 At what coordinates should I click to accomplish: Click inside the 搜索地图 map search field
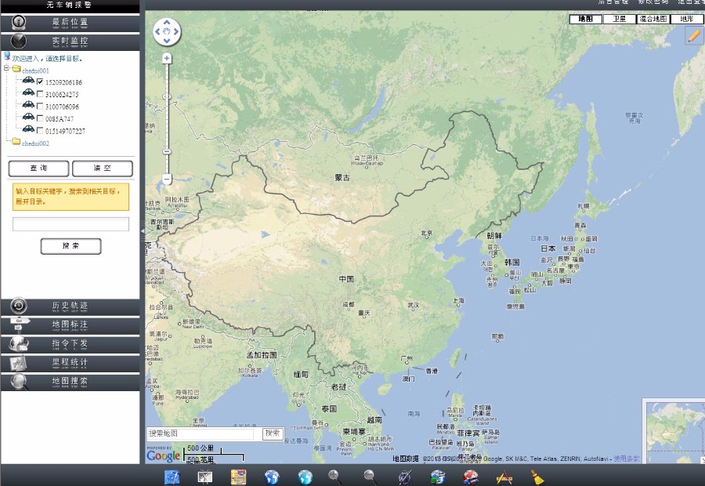coord(200,433)
